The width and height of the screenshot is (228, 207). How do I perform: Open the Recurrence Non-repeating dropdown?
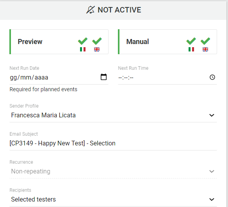pos(113,172)
